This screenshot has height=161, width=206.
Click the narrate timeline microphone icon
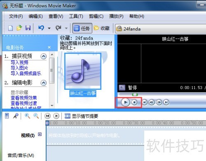pos(16,116)
